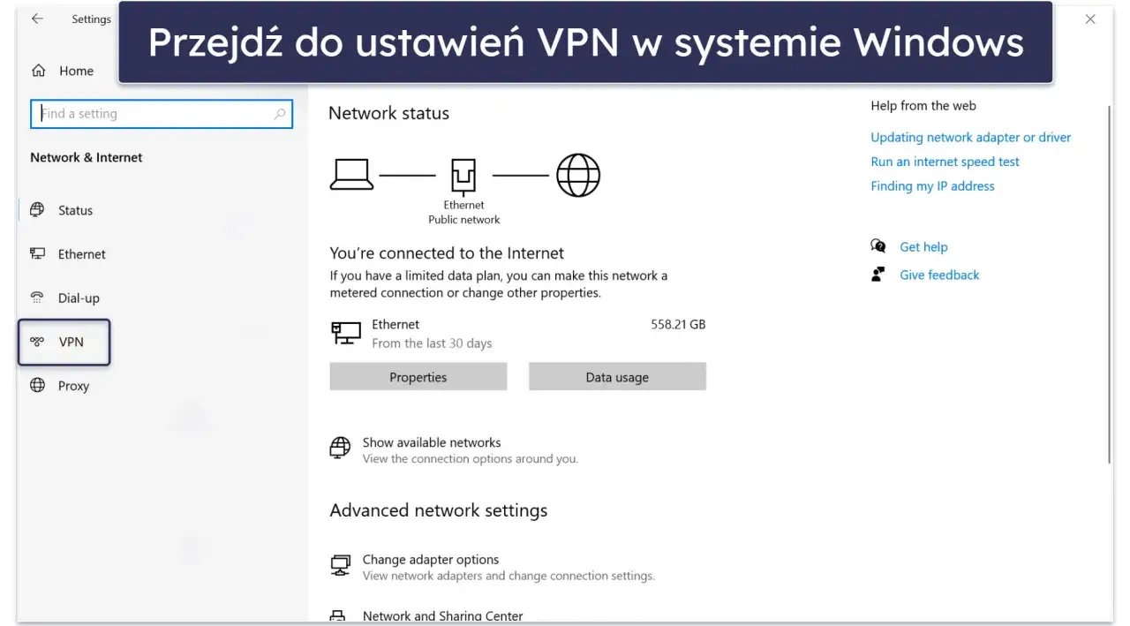This screenshot has width=1130, height=626.
Task: Click the Get help question mark icon
Action: click(x=878, y=247)
